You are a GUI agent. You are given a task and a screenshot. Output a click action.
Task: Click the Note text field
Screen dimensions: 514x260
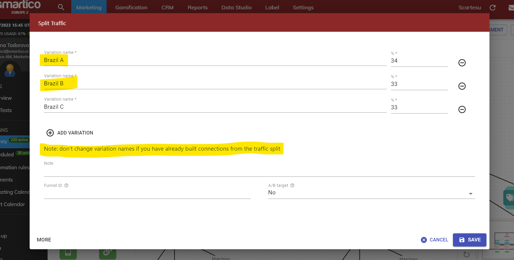pyautogui.click(x=259, y=171)
